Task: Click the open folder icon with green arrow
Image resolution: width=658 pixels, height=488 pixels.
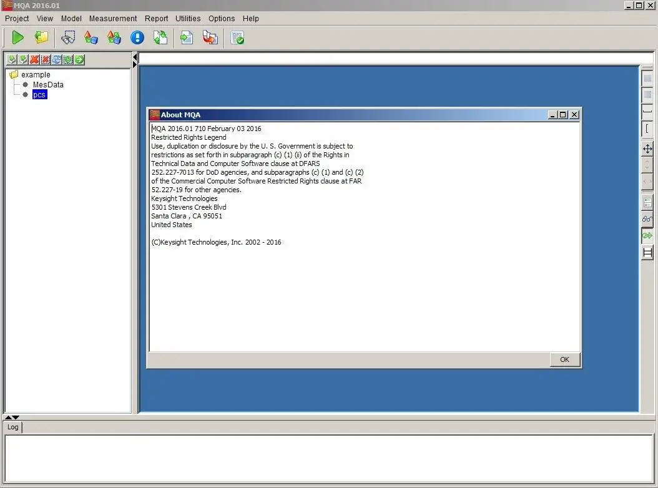Action: pos(41,38)
